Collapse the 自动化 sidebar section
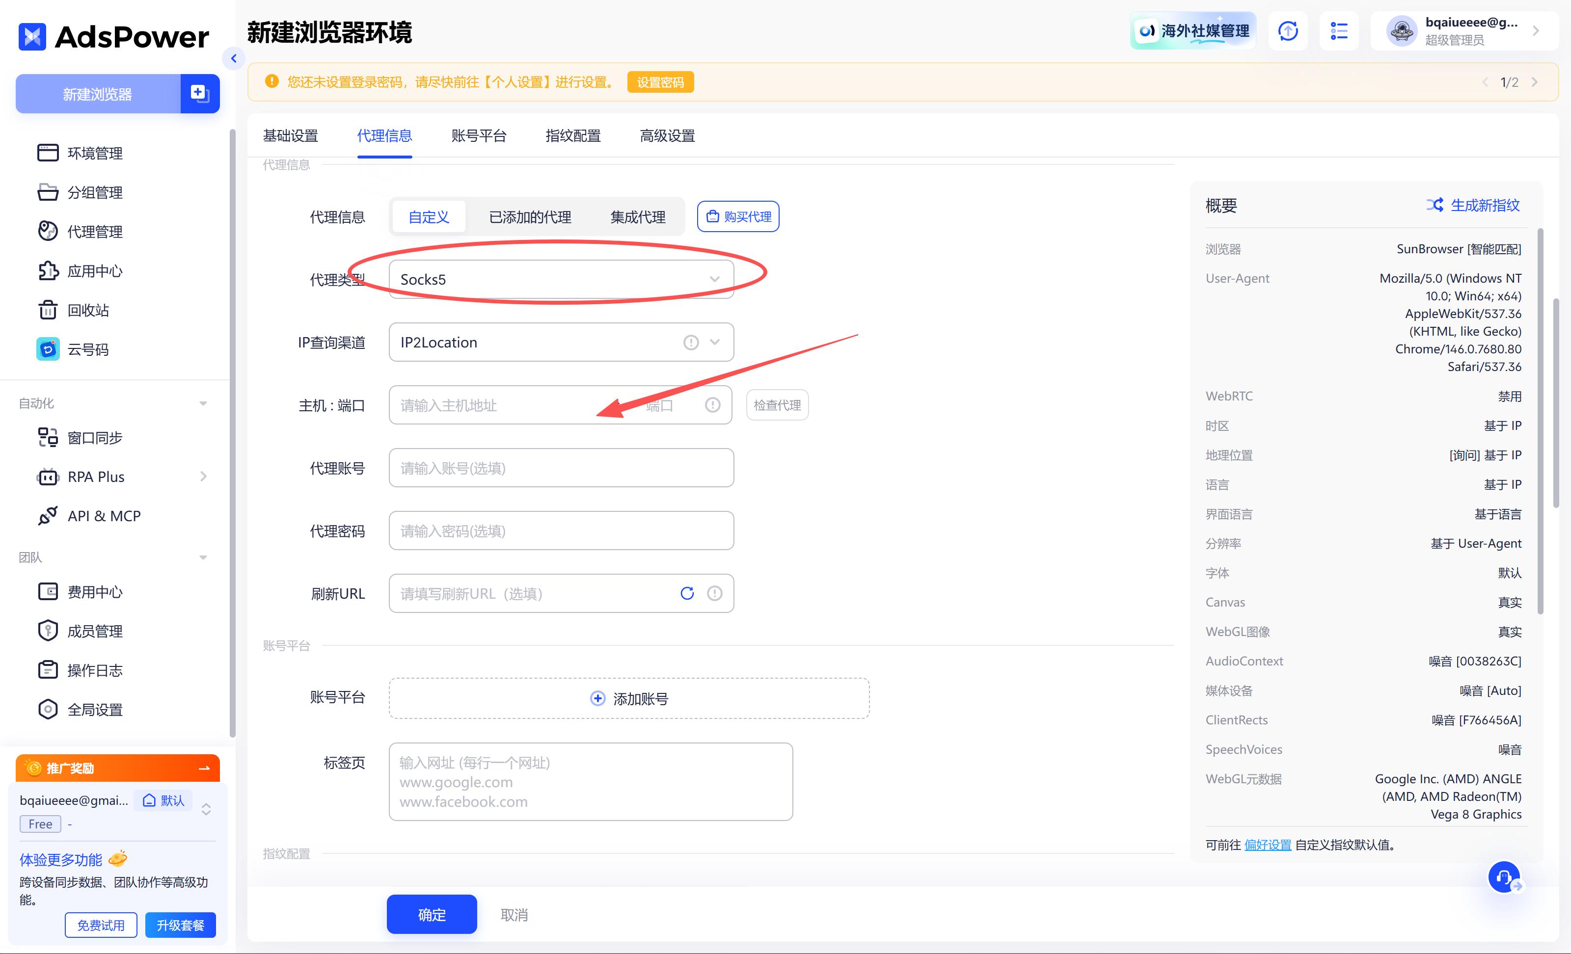Screen dimensions: 1571x954 tap(203, 403)
